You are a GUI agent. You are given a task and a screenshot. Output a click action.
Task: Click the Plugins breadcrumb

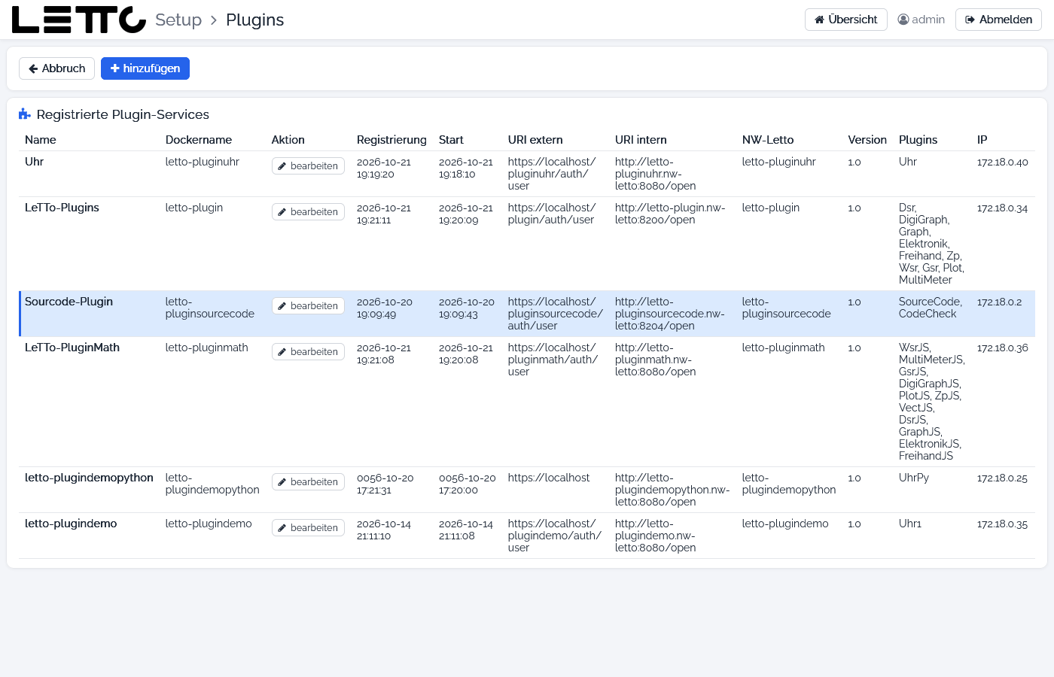pyautogui.click(x=254, y=20)
